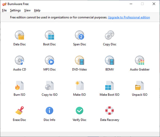This screenshot has width=160, height=137.
Task: Open the View menu
Action: pos(27,10)
